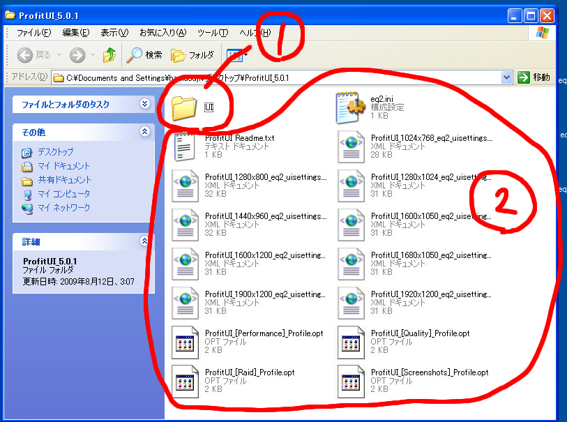Select ProfitUI_1024x768_eq2_uisettings XML file
This screenshot has width=567, height=422.
click(415, 146)
